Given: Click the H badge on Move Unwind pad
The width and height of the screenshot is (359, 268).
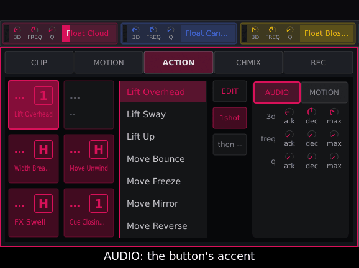Looking at the screenshot, I should click(99, 150).
